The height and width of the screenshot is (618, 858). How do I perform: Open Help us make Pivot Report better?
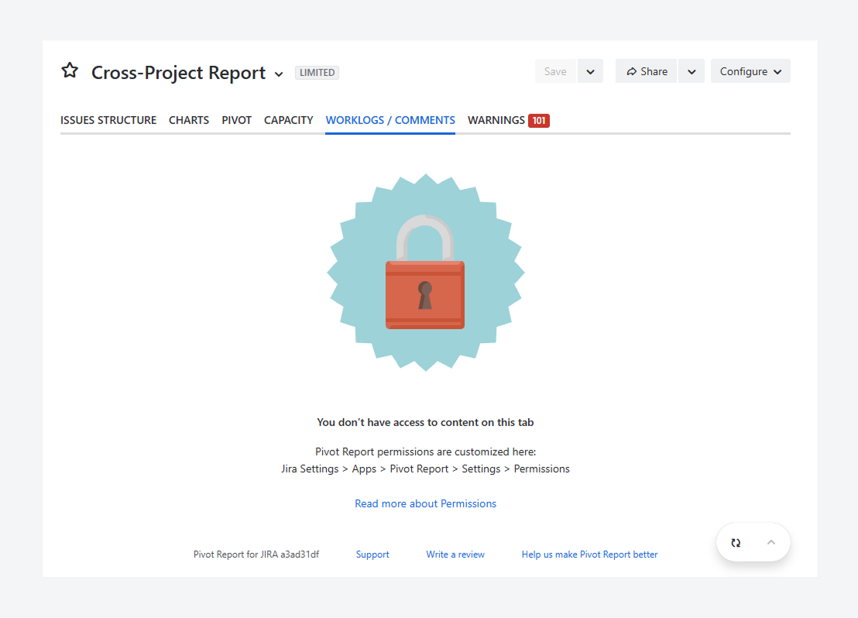click(x=589, y=554)
